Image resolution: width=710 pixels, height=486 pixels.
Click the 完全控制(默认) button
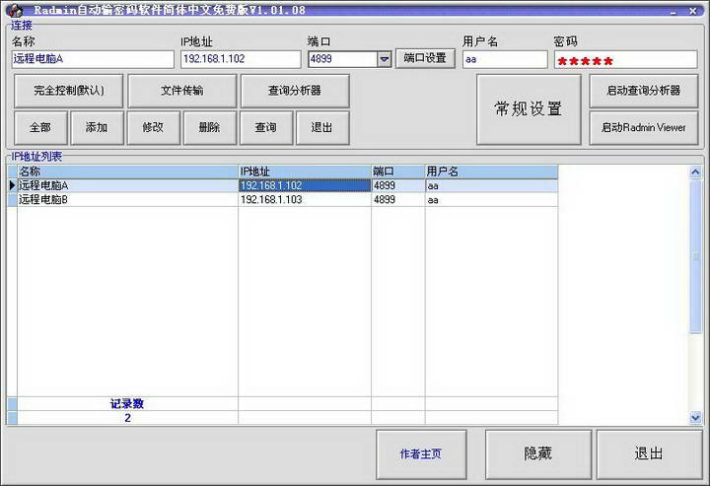[x=69, y=91]
